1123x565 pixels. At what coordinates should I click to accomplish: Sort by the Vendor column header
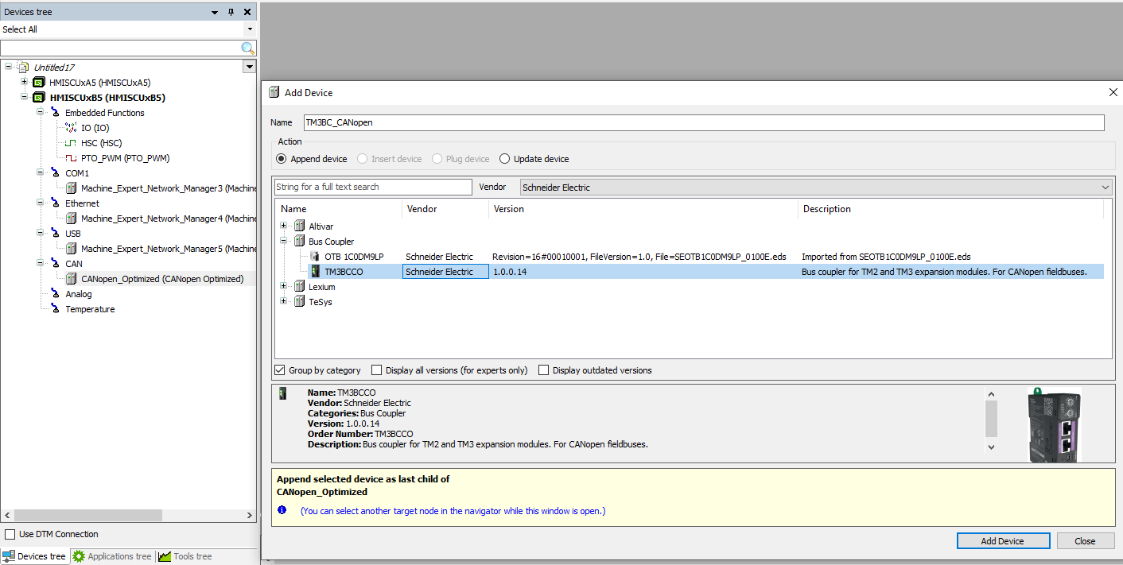pyautogui.click(x=445, y=209)
